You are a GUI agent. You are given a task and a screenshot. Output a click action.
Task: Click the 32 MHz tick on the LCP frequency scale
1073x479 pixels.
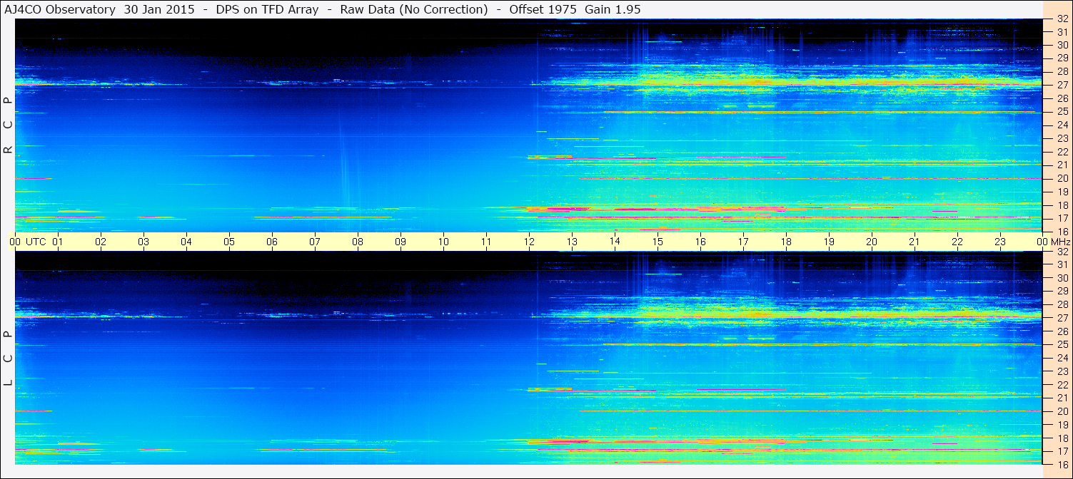point(1062,252)
